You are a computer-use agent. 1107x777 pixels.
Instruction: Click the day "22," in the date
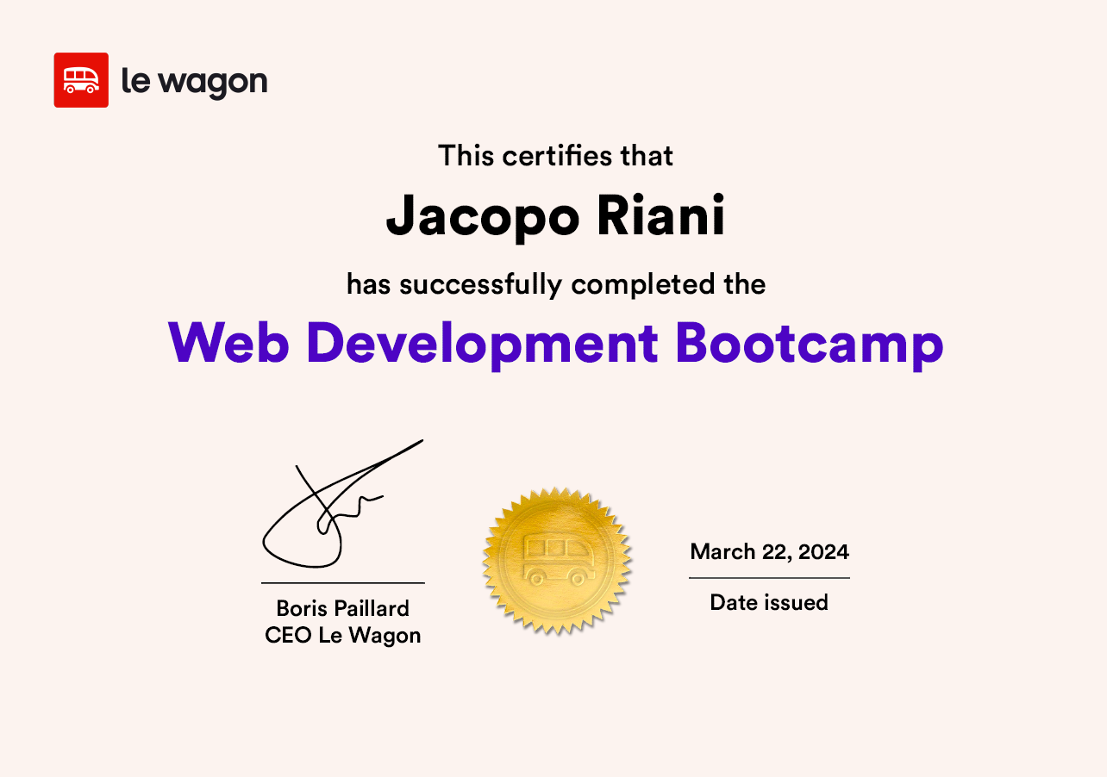[x=776, y=551]
